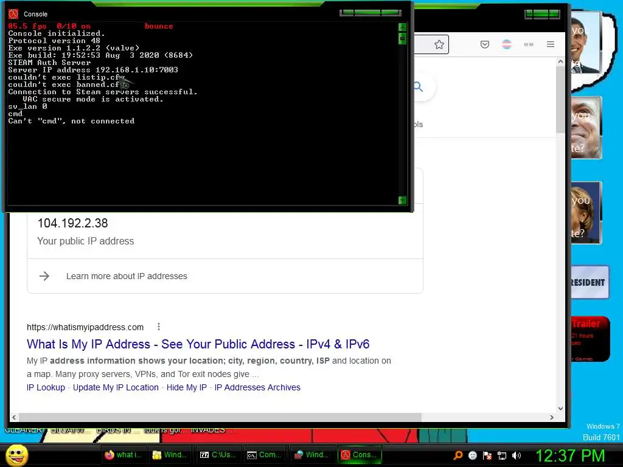Switch to 7-Zip "C:\Us..." taskbar button
This screenshot has width=623, height=467.
pyautogui.click(x=218, y=455)
